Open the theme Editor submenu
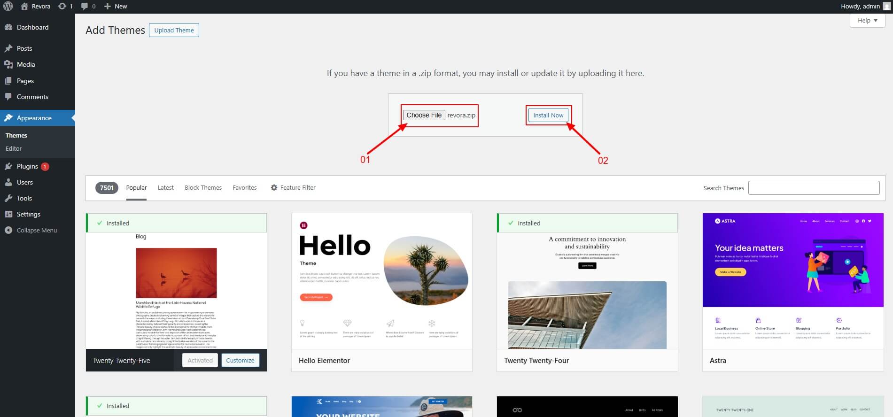The width and height of the screenshot is (893, 417). pyautogui.click(x=14, y=148)
